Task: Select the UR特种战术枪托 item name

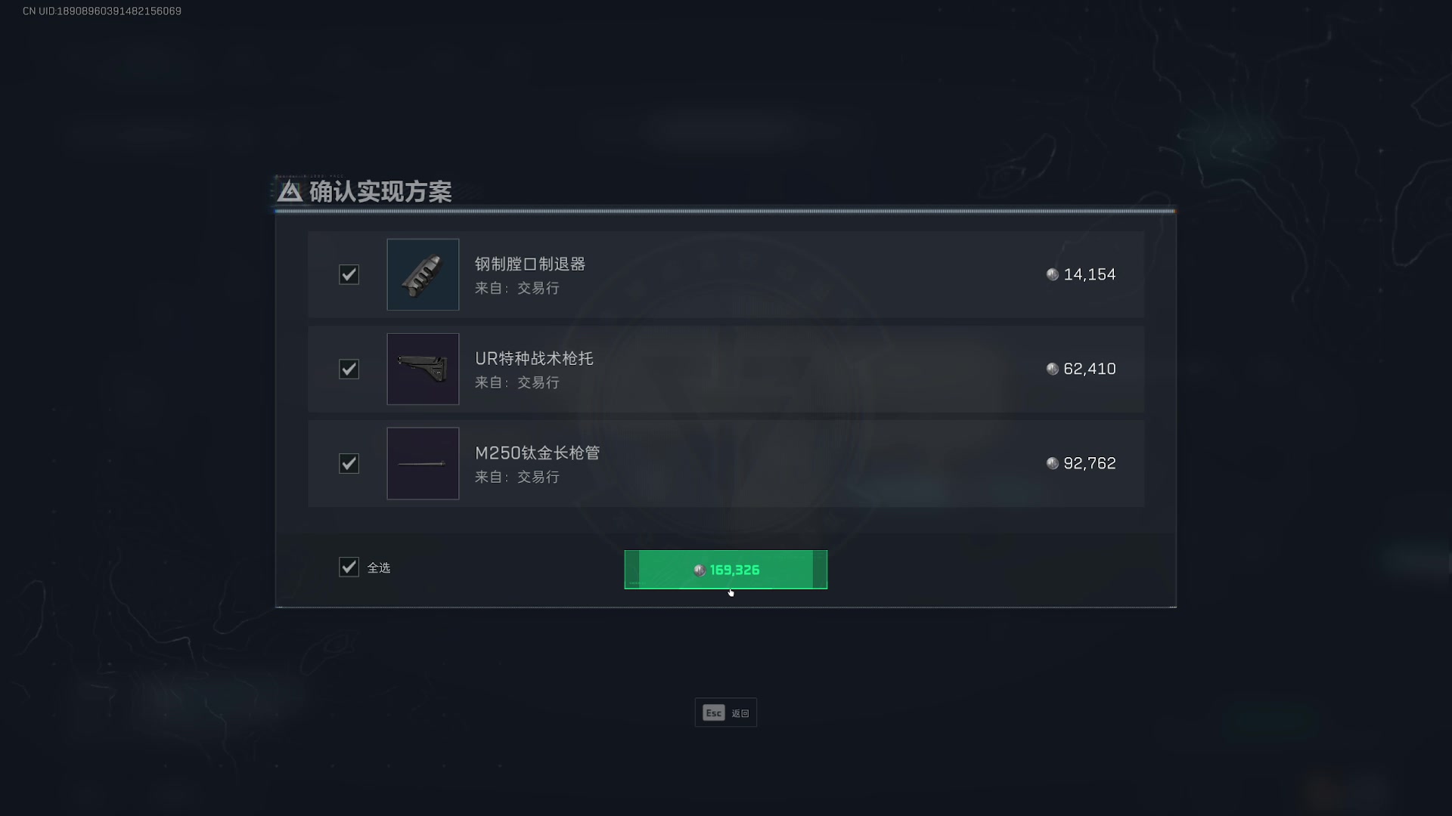Action: [x=534, y=358]
